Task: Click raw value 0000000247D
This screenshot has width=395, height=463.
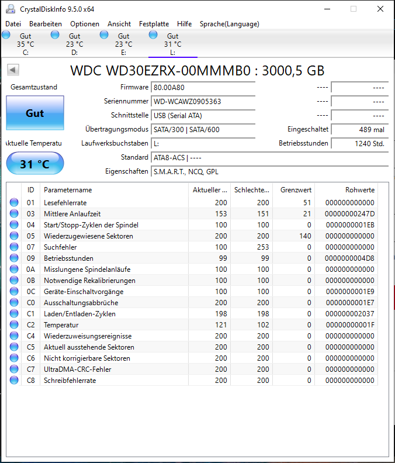Action: coord(349,214)
